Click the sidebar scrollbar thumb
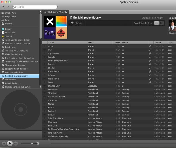The image size is (176, 148). point(41,26)
